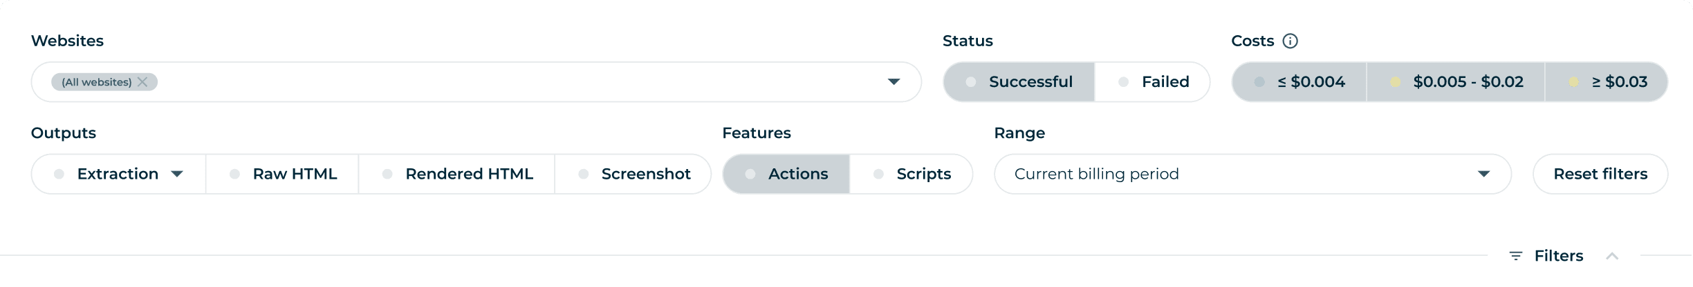This screenshot has height=287, width=1693.
Task: Click the filter lines icon beside Filters
Action: (x=1515, y=256)
